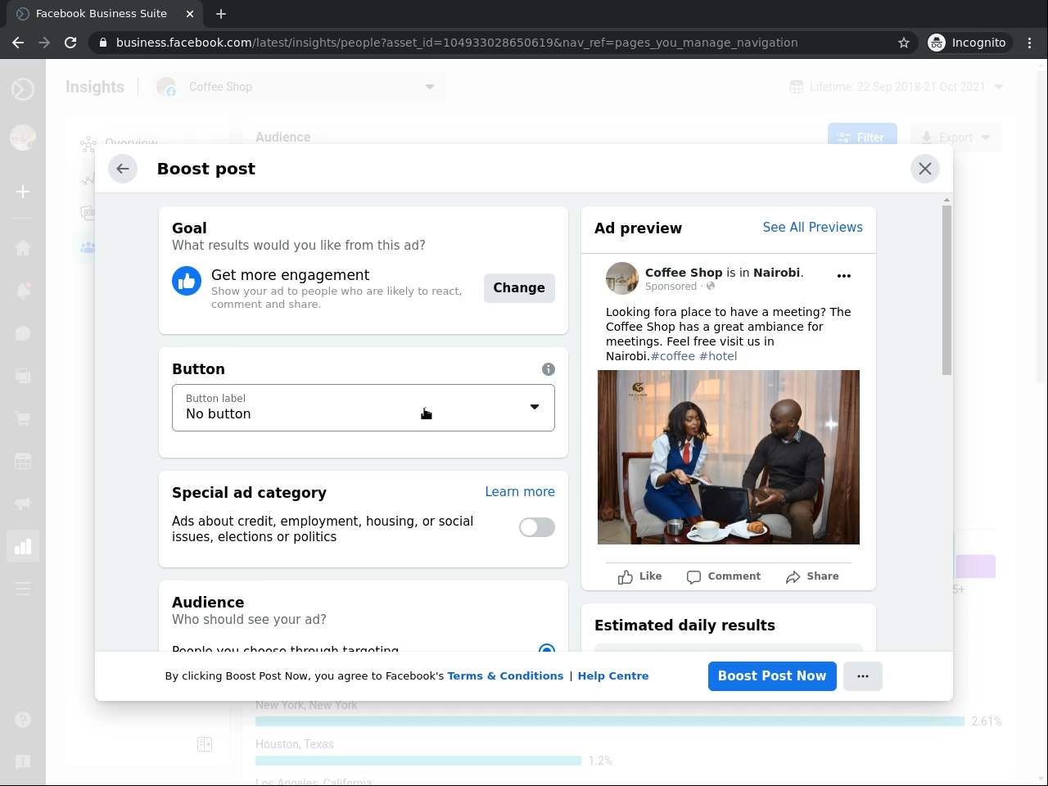1048x786 pixels.
Task: Open the Help Centre link
Action: click(613, 676)
